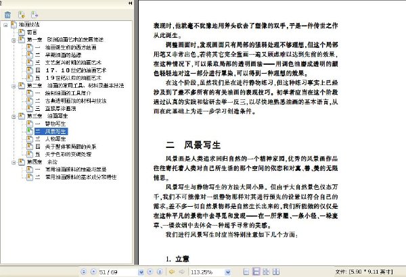Switch to continuous page layout

256,272
